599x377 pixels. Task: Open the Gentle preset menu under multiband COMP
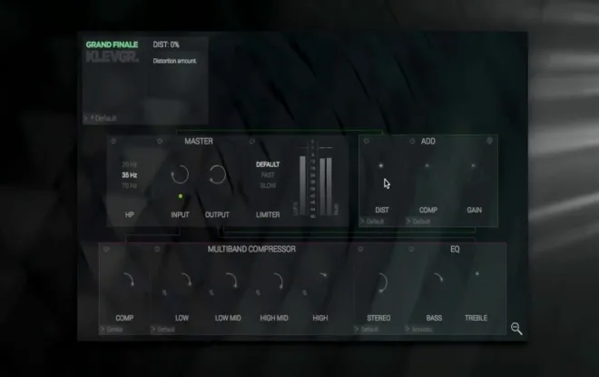(x=112, y=329)
